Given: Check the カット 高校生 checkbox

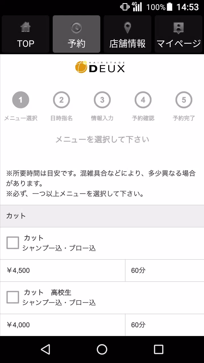Looking at the screenshot, I should coord(13,297).
